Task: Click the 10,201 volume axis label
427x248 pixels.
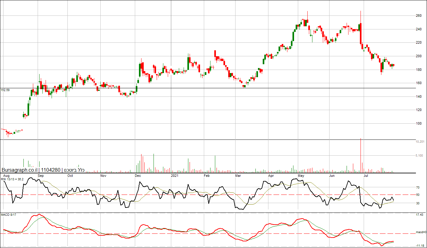Action: 419,142
